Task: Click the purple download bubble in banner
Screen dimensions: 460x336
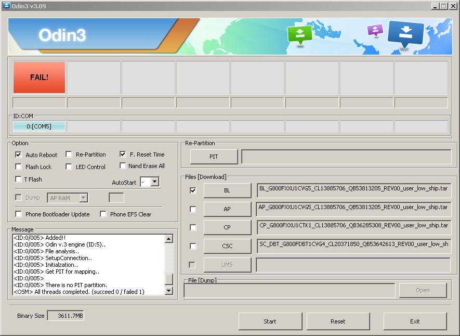Action: tap(375, 30)
